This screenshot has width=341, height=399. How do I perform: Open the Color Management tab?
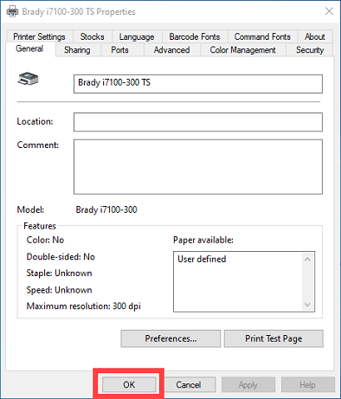242,50
